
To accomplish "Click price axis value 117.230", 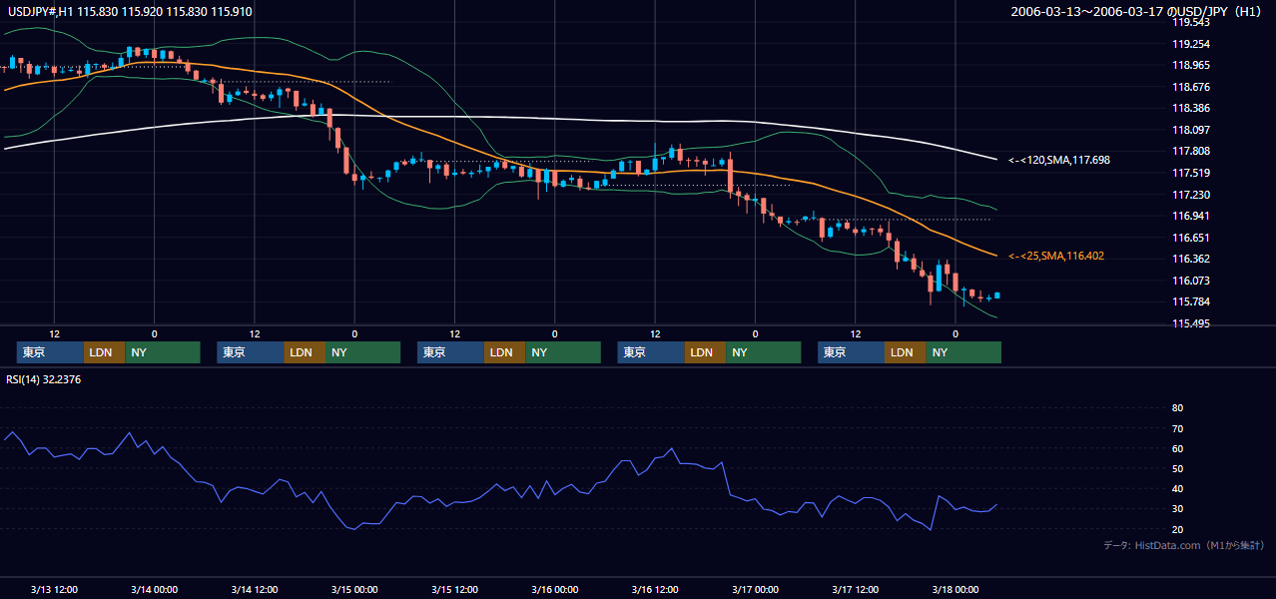I will (1190, 195).
